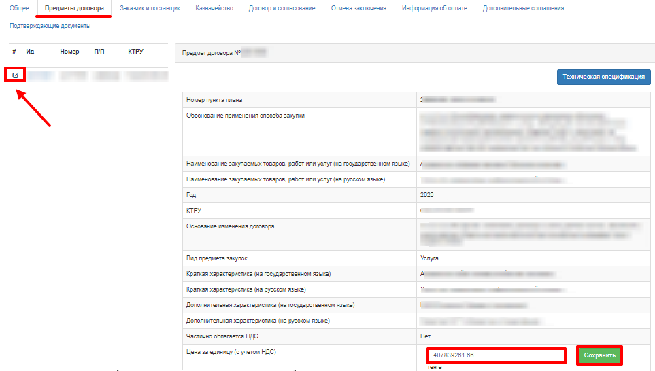Click the Услуга value in the table

(x=430, y=258)
